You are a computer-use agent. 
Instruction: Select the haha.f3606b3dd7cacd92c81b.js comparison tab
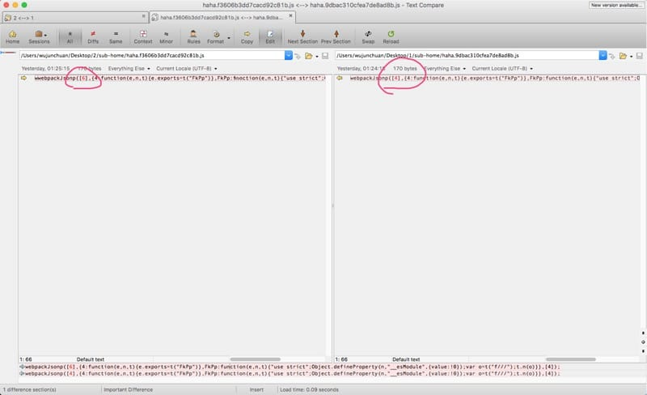pyautogui.click(x=222, y=17)
